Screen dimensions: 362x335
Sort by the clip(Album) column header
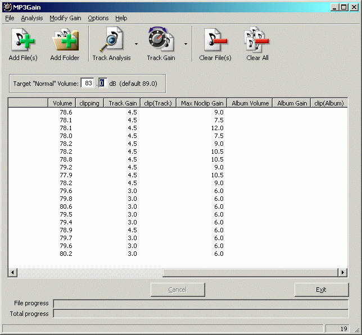point(329,103)
